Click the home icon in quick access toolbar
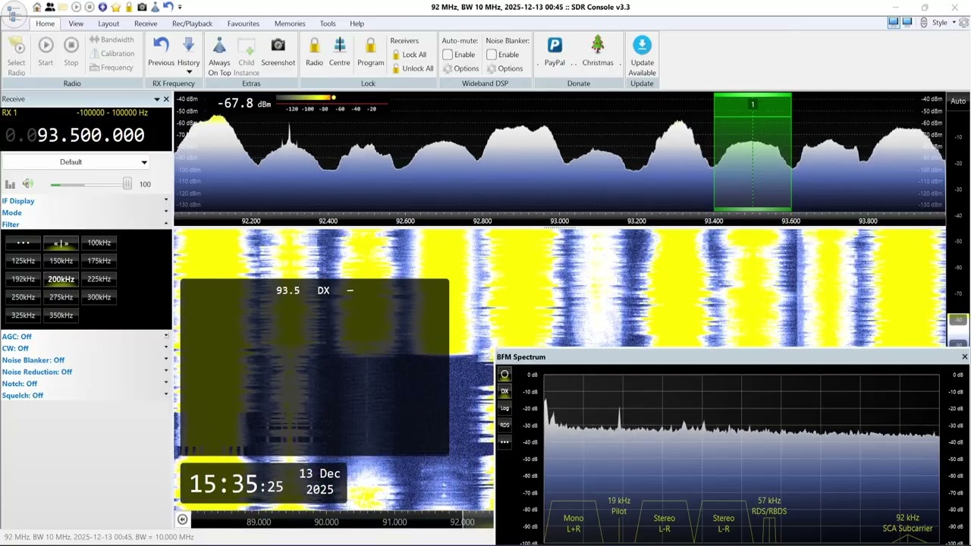 [x=37, y=7]
